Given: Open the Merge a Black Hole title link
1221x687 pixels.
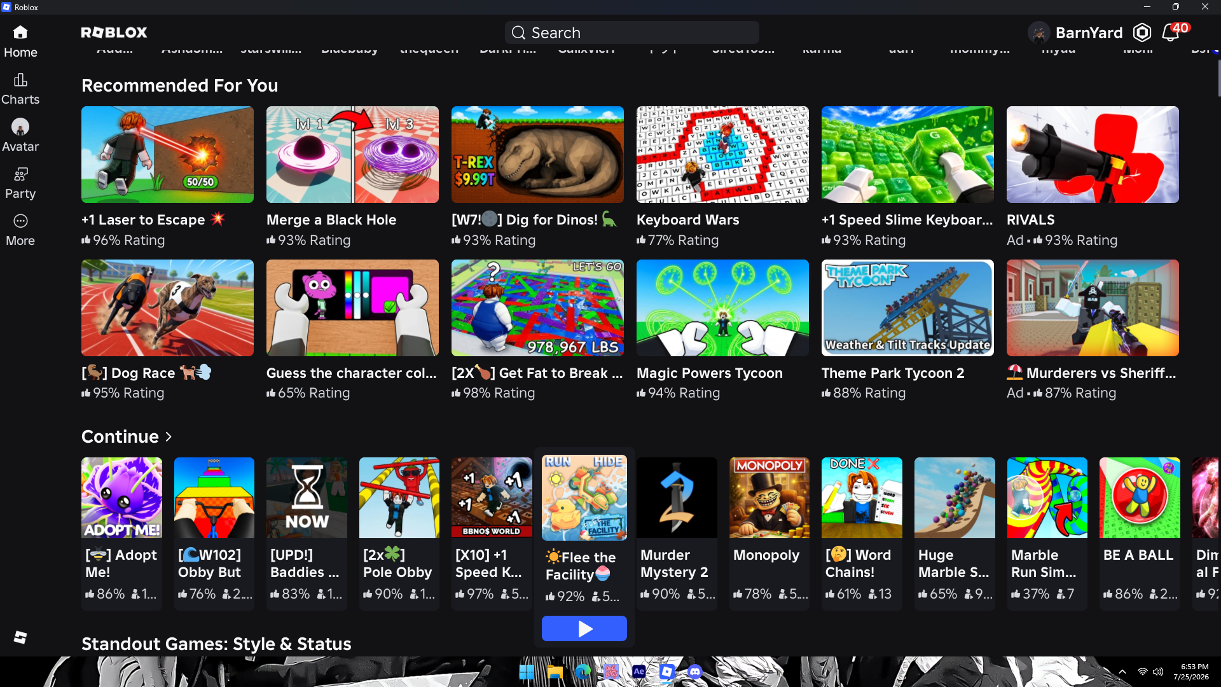Looking at the screenshot, I should pyautogui.click(x=331, y=220).
